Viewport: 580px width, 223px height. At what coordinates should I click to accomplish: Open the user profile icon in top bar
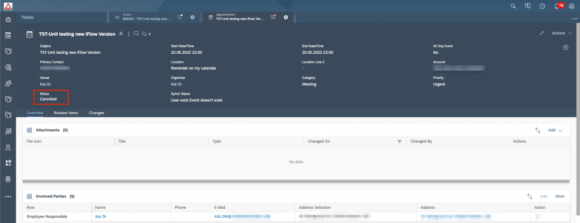click(572, 6)
